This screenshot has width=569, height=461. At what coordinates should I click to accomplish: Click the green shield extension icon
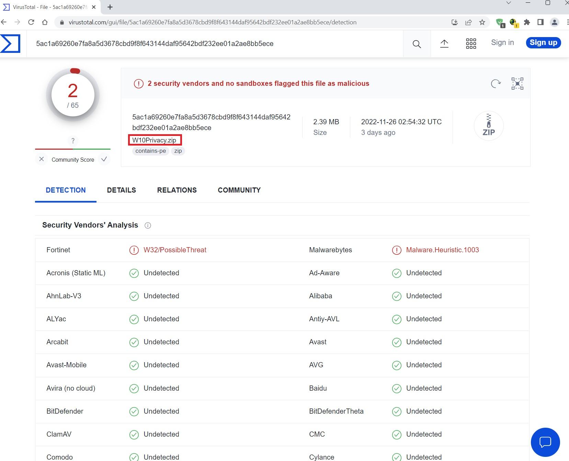coord(500,23)
